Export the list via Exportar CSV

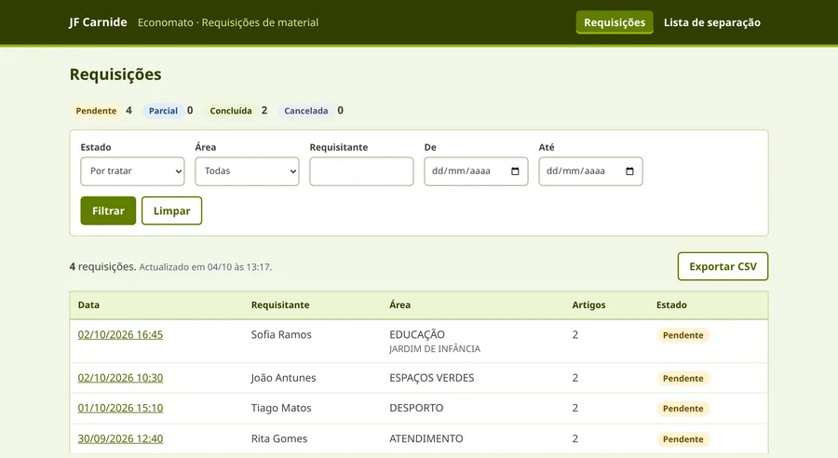click(723, 266)
